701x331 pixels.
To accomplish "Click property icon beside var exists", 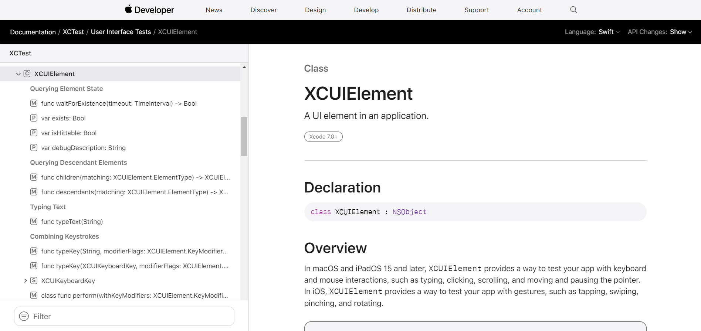I will click(x=34, y=118).
